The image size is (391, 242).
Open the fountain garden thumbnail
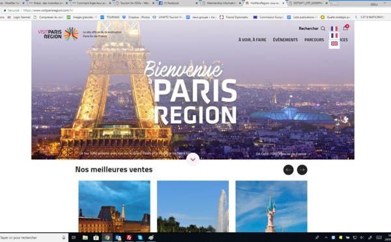[193, 206]
